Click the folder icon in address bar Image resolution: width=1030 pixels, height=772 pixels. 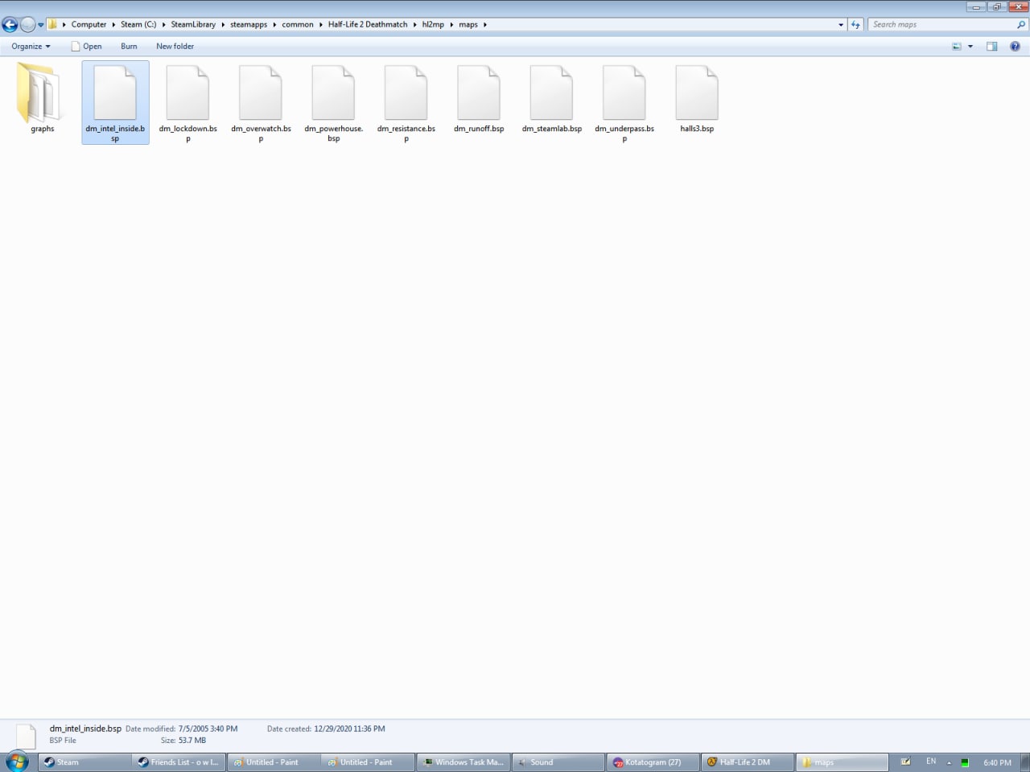[x=52, y=24]
